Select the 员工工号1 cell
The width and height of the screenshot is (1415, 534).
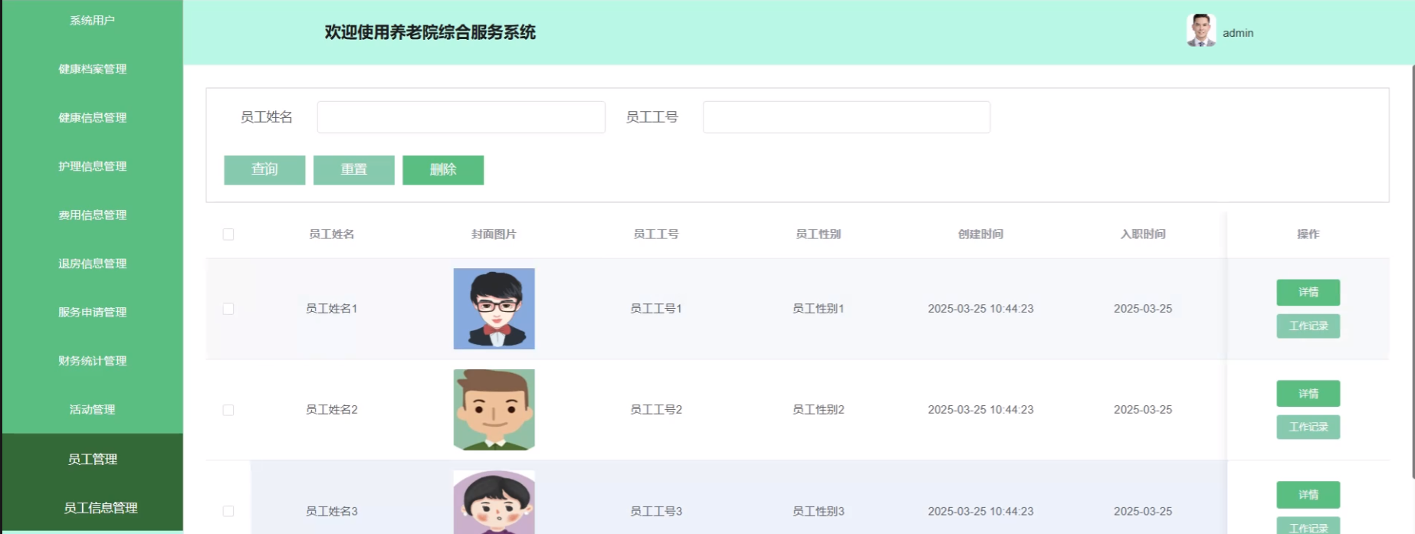tap(656, 309)
